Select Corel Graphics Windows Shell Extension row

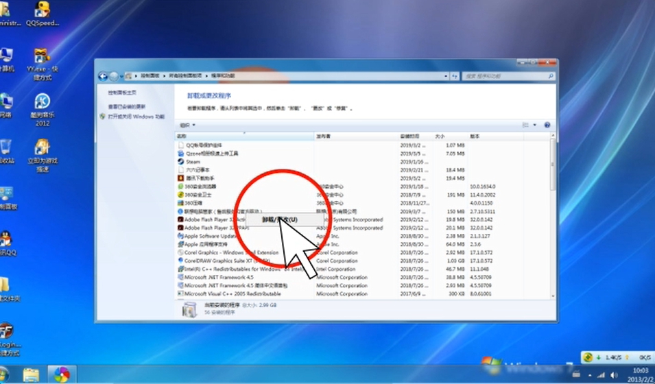tap(361, 253)
